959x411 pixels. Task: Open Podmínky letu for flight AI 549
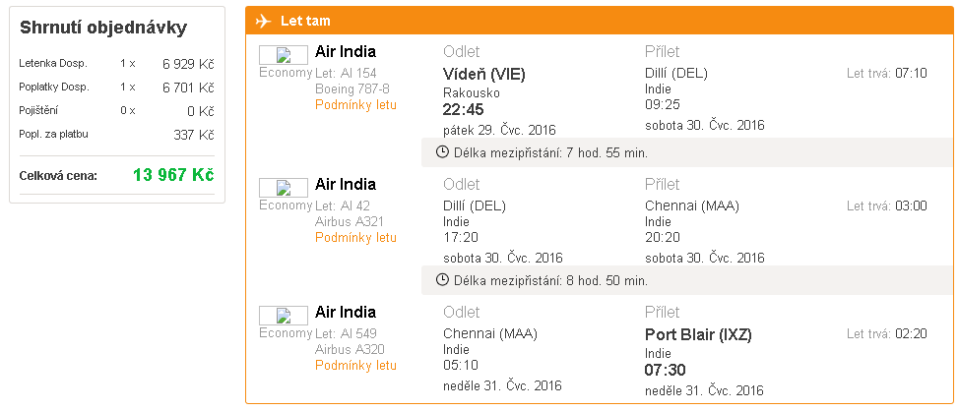[356, 366]
